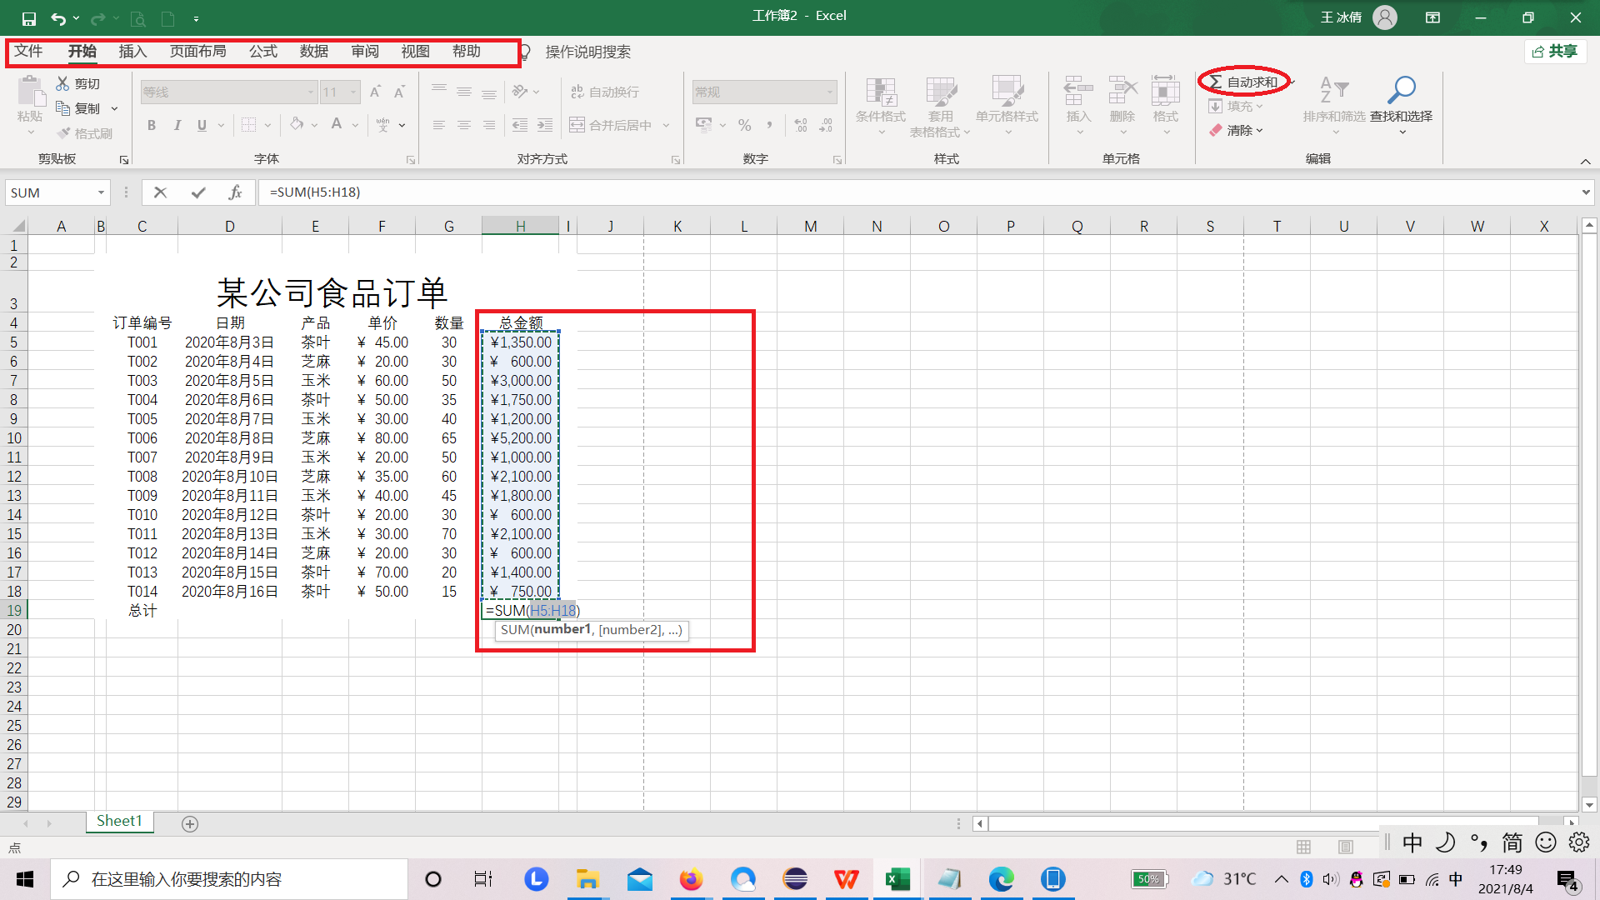Click the Copy (复制) icon
The image size is (1600, 900).
coord(62,108)
